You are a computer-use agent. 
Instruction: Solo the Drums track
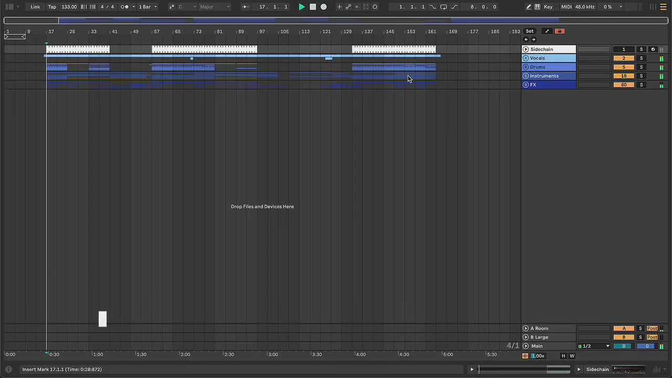pyautogui.click(x=641, y=67)
